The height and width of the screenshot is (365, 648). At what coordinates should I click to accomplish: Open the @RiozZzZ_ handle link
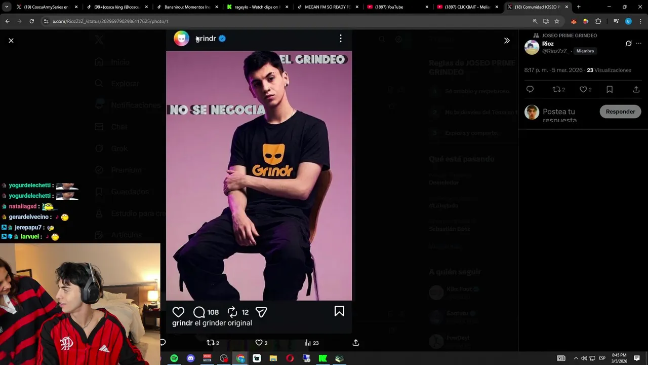click(x=556, y=51)
